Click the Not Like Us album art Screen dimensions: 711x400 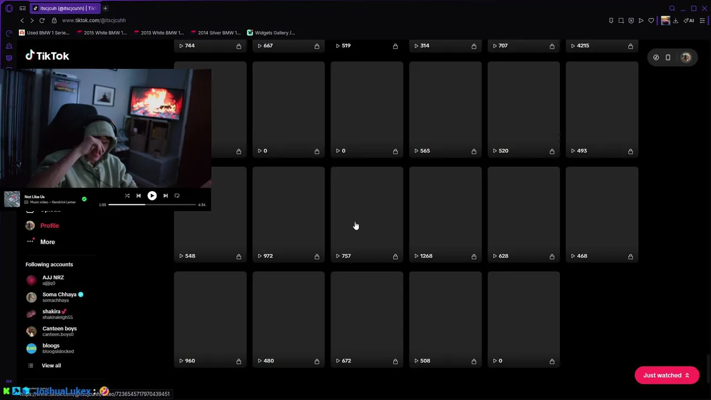12,199
